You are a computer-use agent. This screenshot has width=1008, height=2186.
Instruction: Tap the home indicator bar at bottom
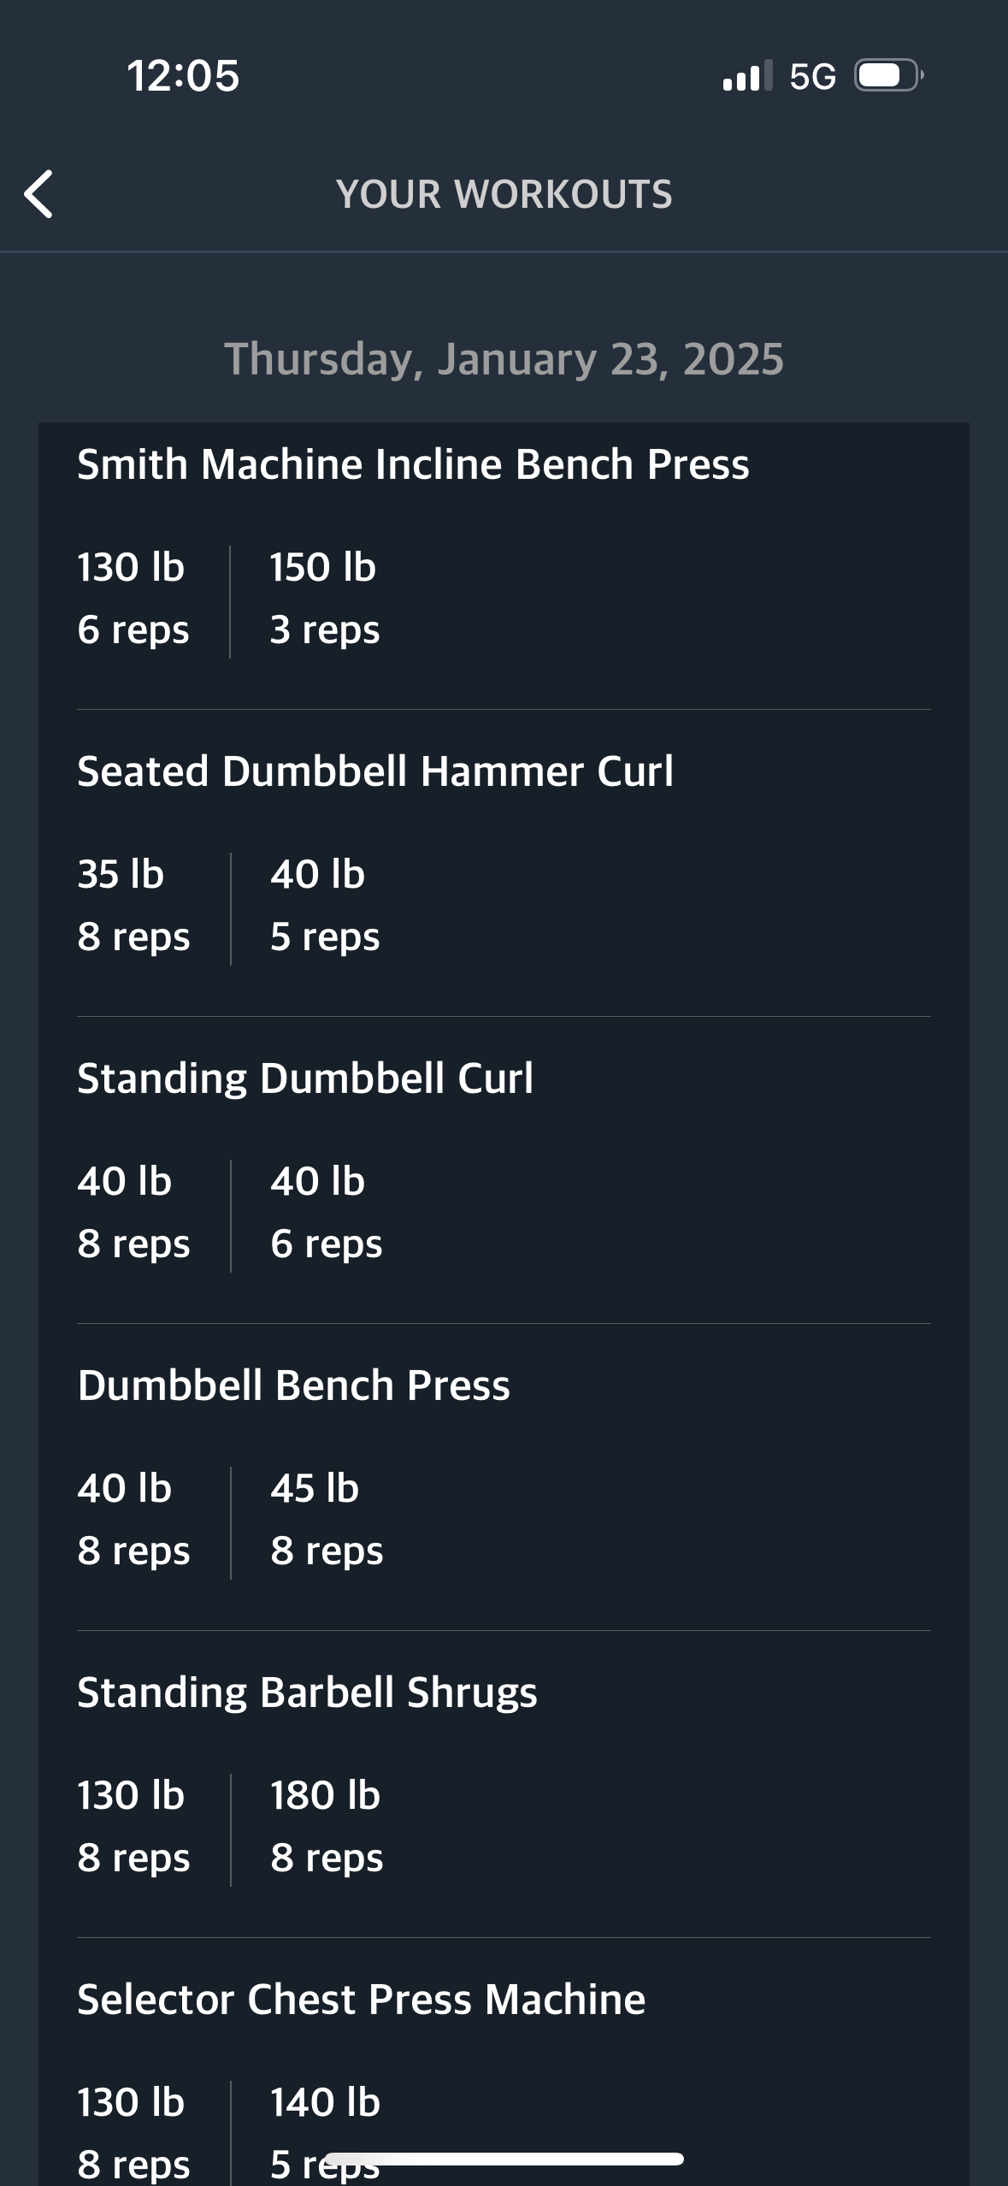click(x=504, y=2159)
